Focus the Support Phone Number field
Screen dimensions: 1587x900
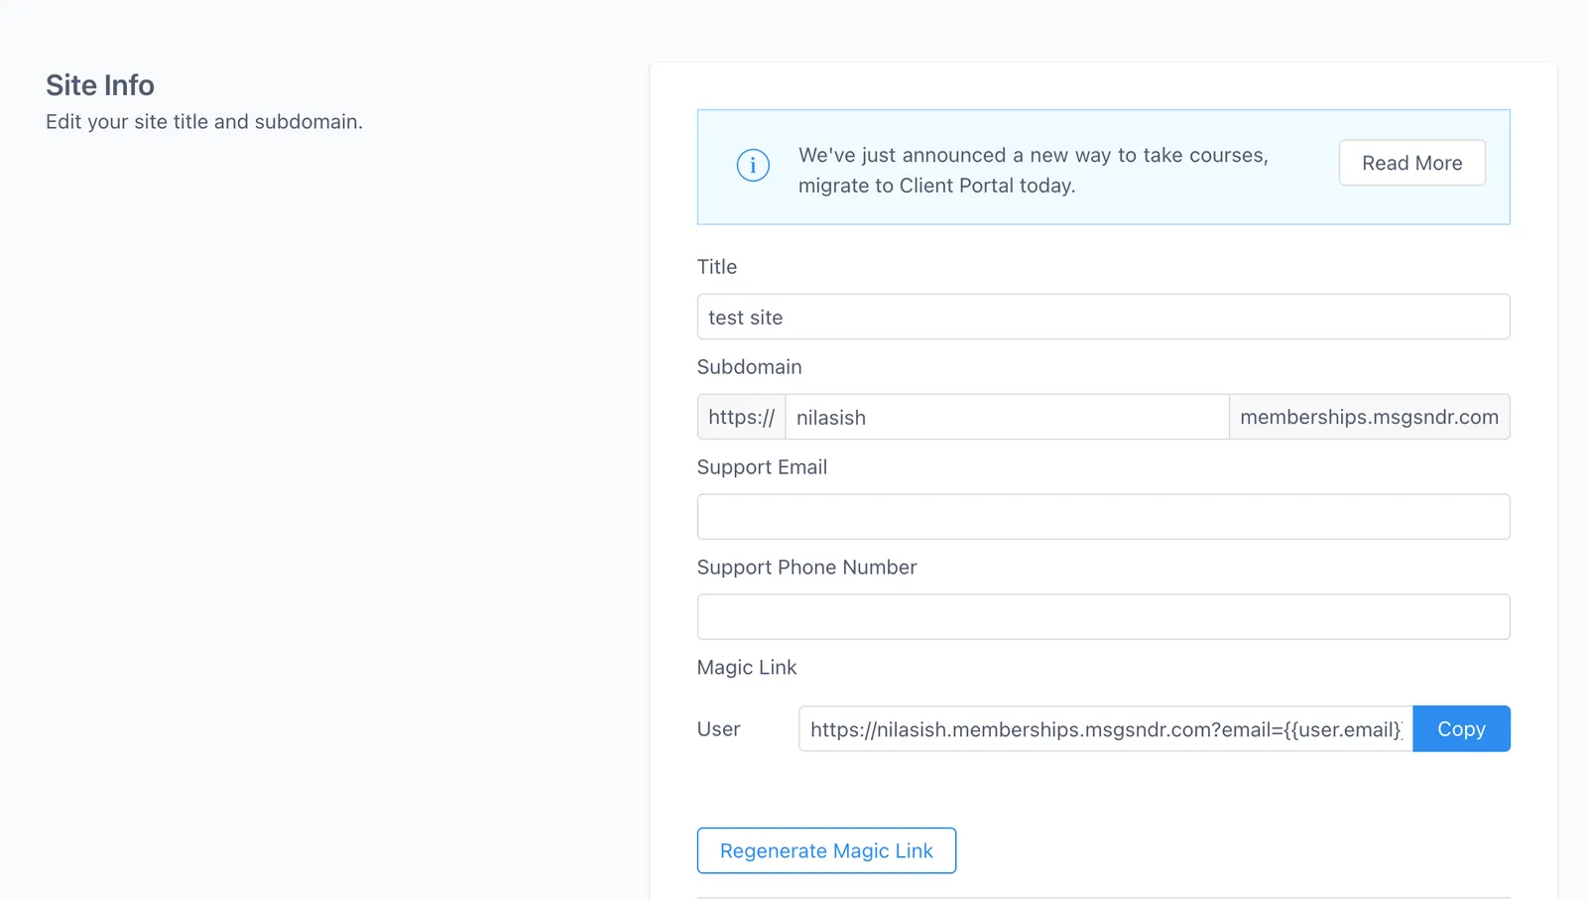click(1103, 617)
